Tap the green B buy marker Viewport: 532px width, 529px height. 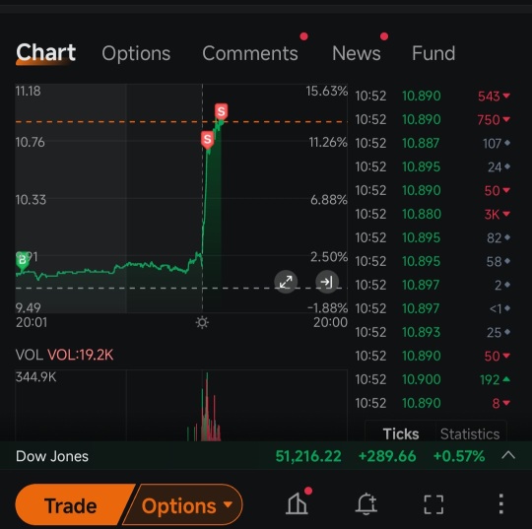pyautogui.click(x=23, y=261)
